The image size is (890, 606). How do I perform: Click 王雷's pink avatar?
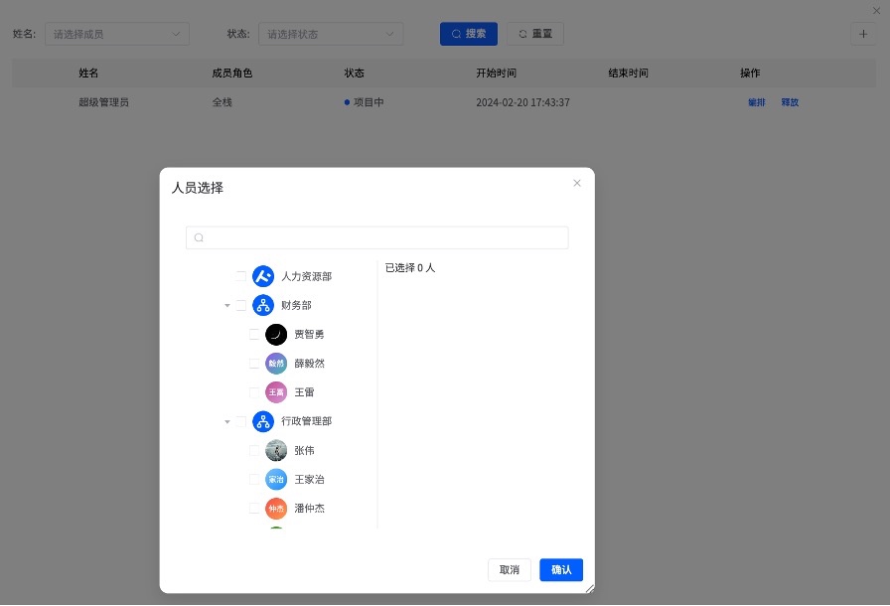pos(276,392)
